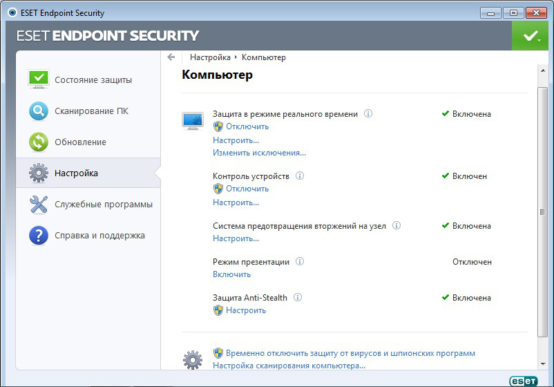Click the green protection status checkmark icon
This screenshot has width=554, height=387.
click(529, 35)
